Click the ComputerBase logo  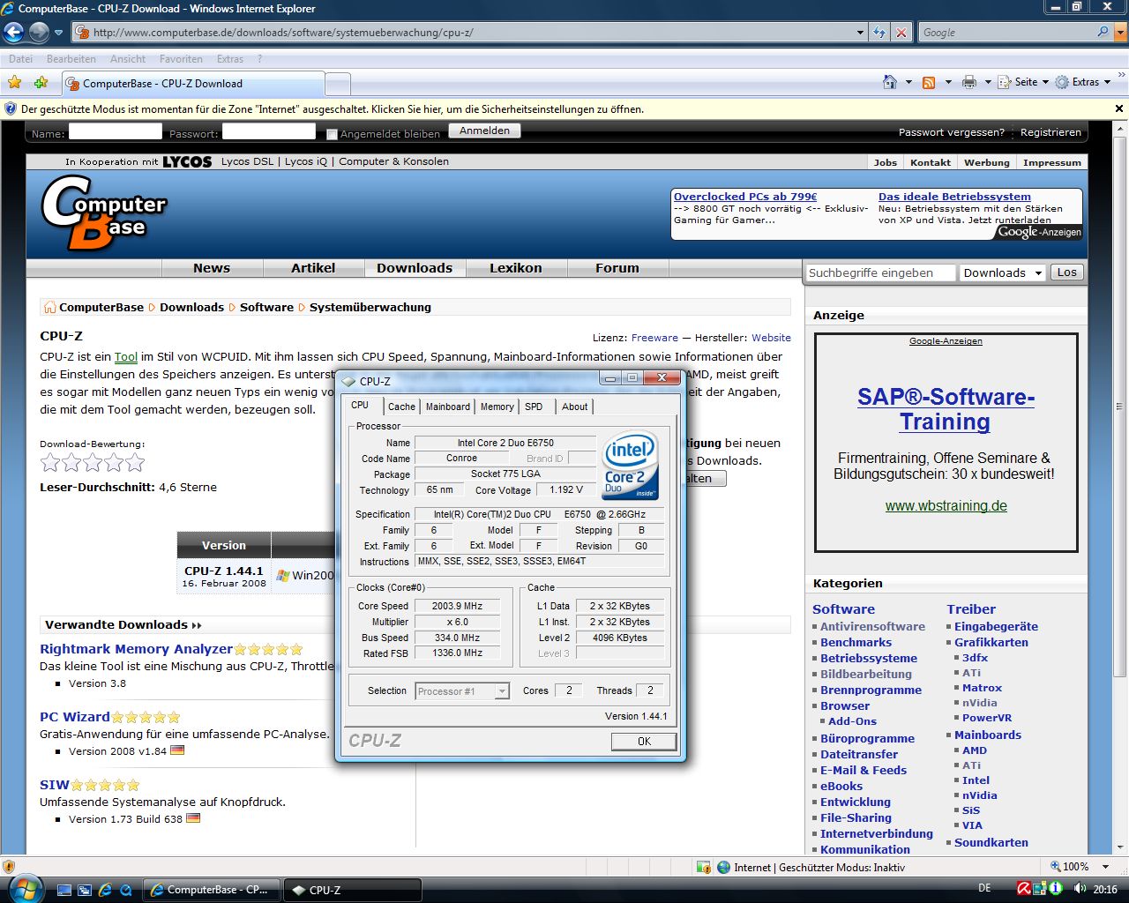[103, 213]
